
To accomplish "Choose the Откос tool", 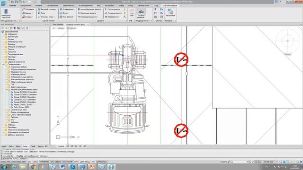I will click(64, 13).
